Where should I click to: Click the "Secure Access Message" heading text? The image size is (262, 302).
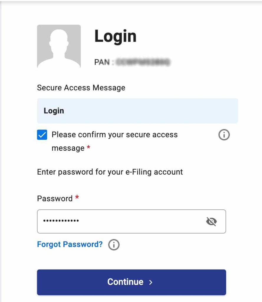tap(81, 88)
